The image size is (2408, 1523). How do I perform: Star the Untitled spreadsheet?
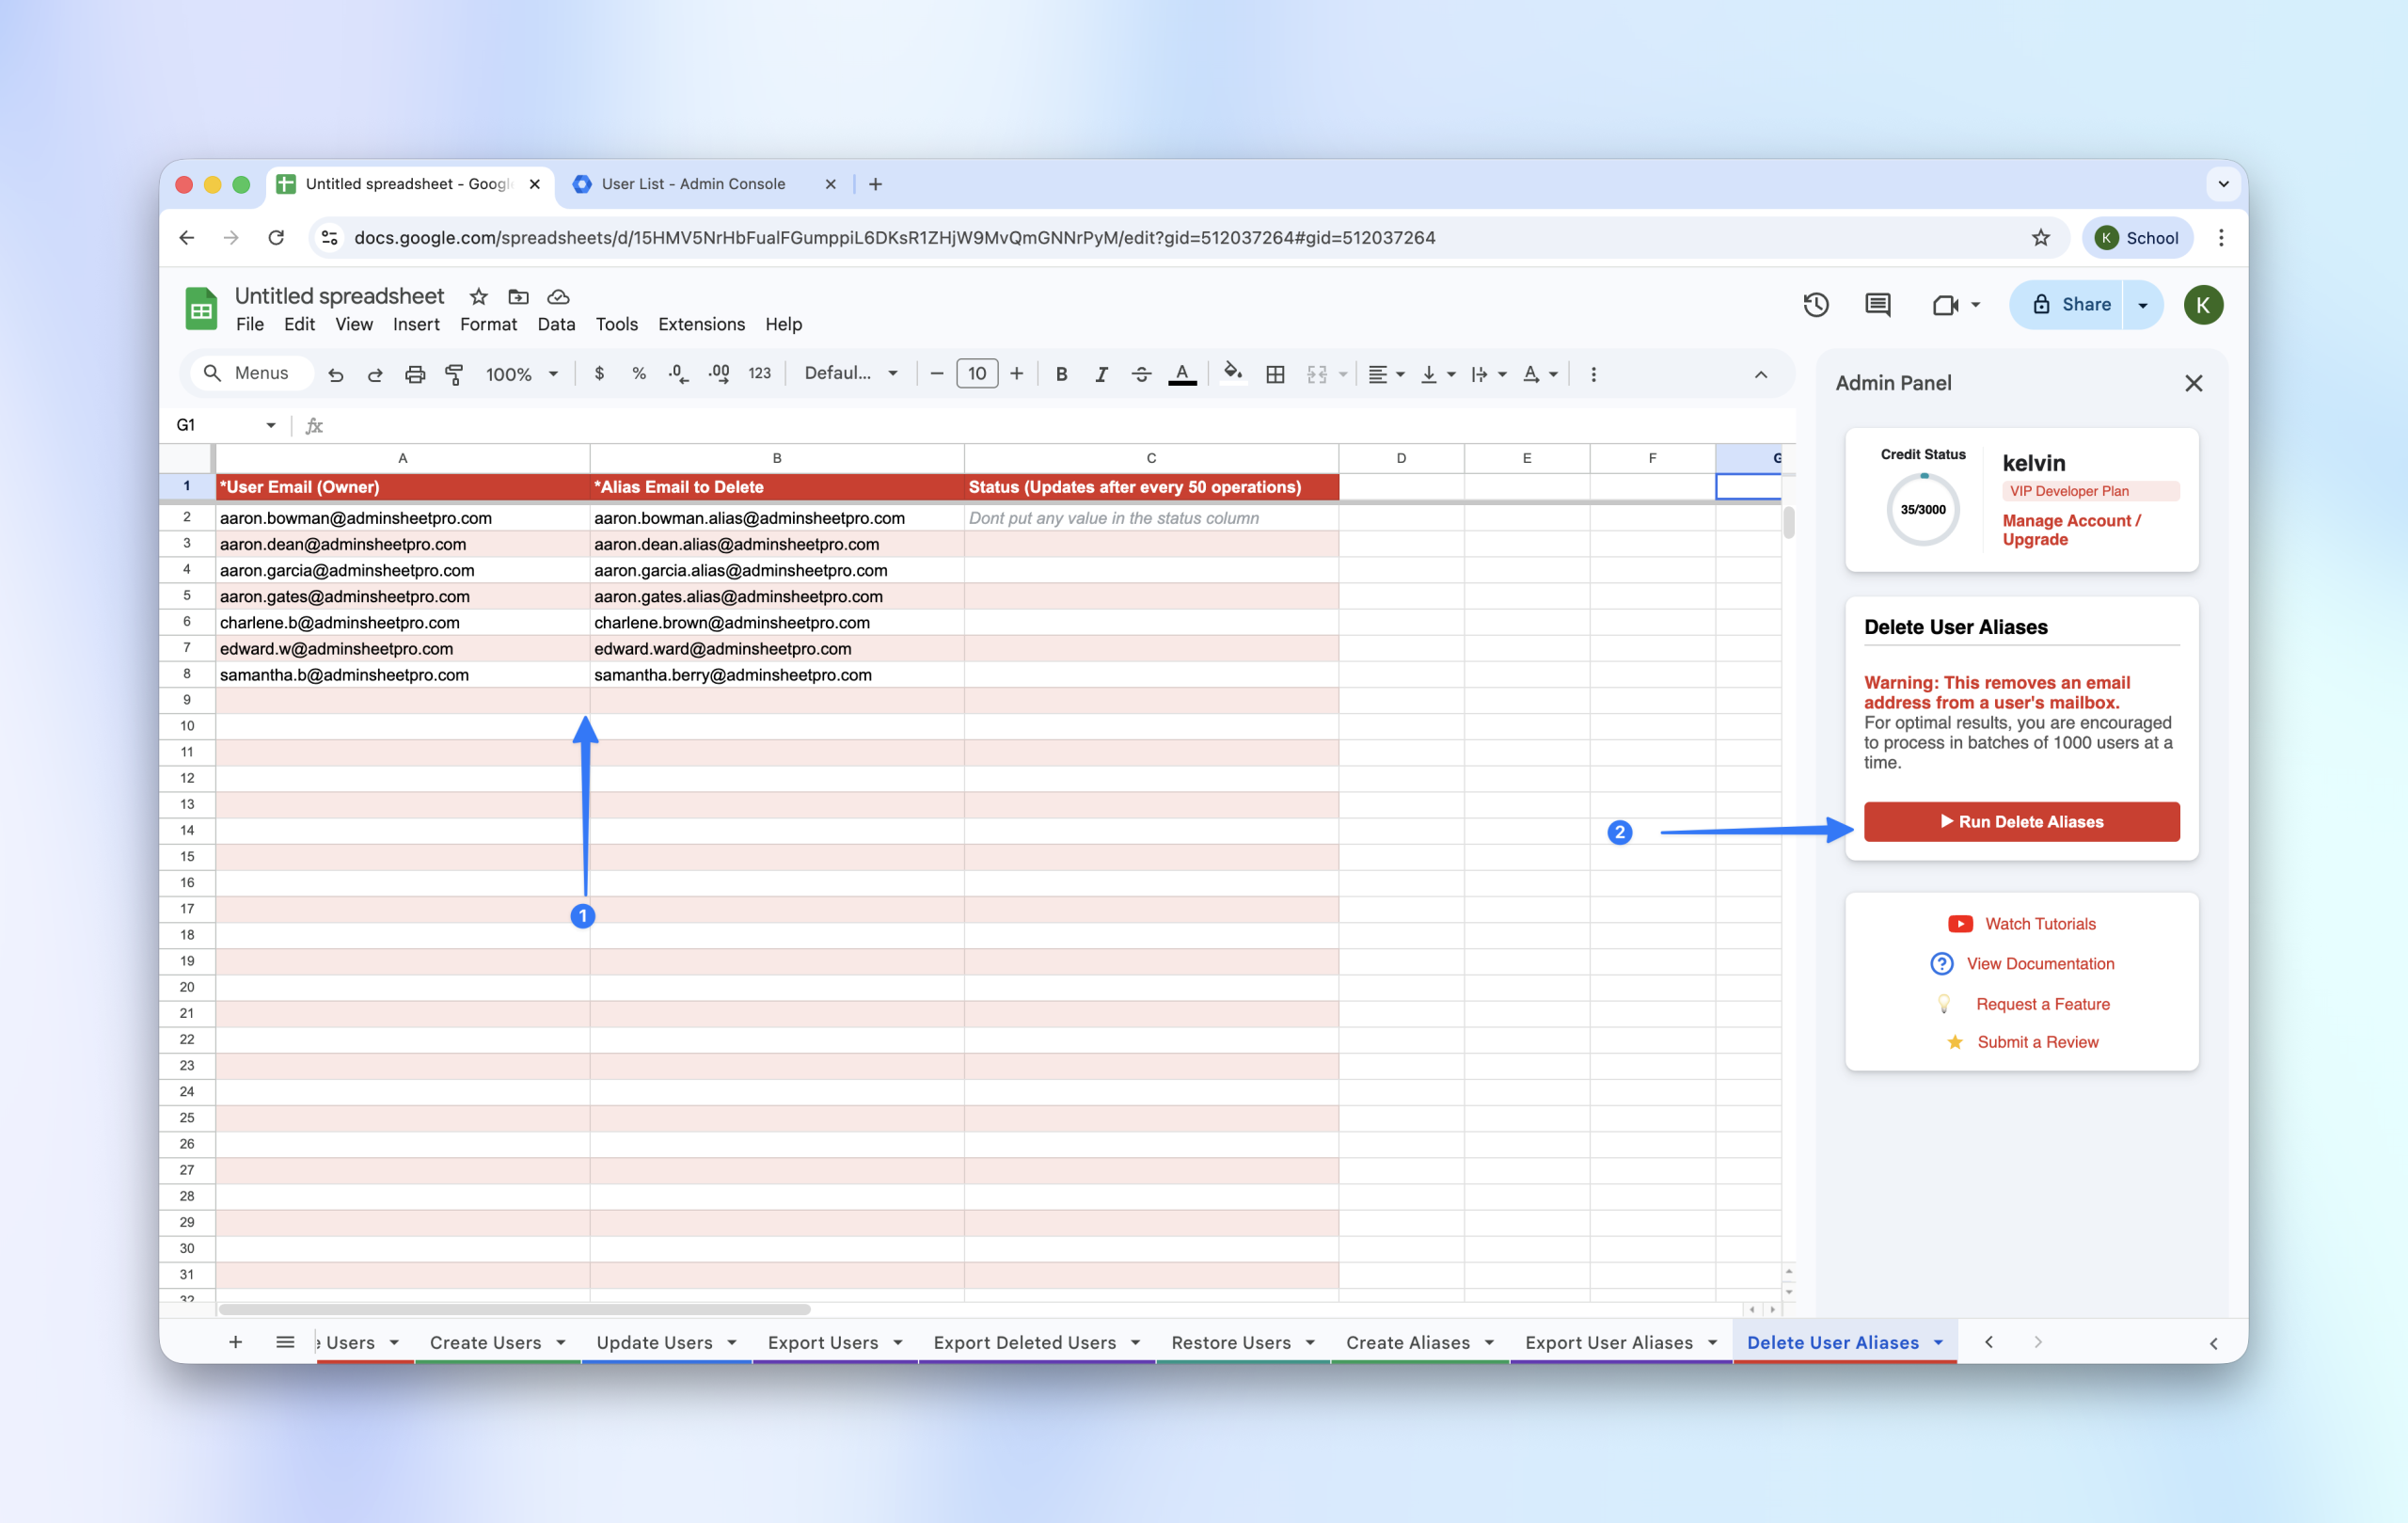(x=479, y=297)
